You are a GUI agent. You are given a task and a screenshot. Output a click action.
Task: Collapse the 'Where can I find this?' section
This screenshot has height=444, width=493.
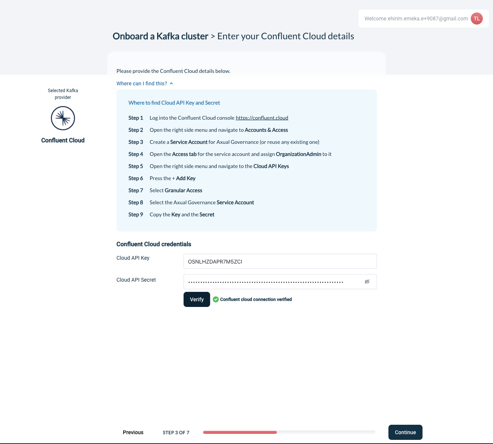[x=145, y=83]
